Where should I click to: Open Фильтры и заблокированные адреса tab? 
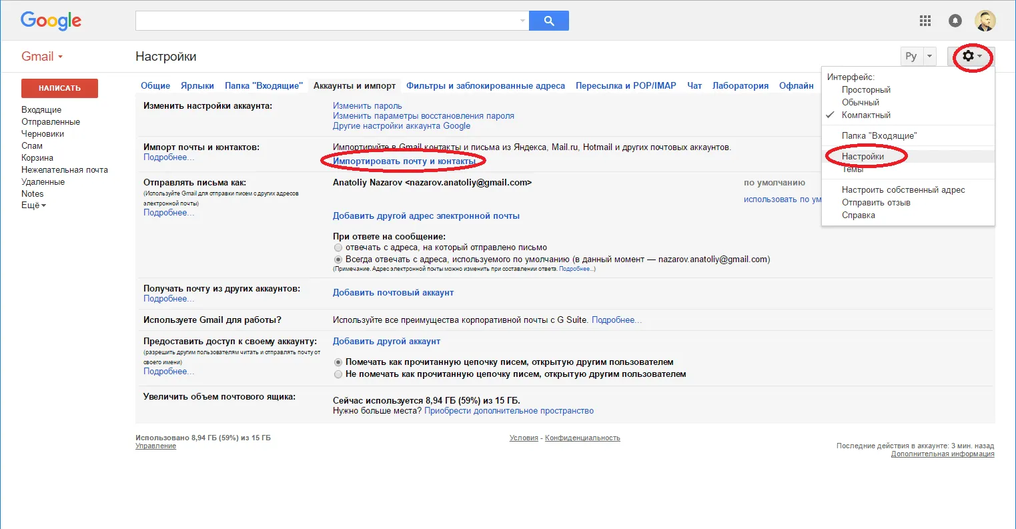[486, 85]
